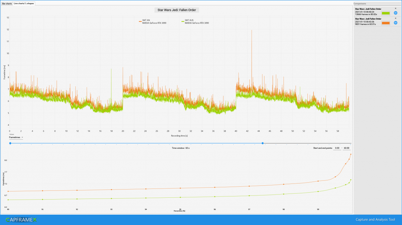Click the left time range slider handle

click(x=10, y=143)
